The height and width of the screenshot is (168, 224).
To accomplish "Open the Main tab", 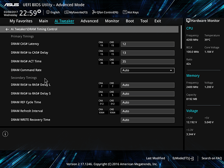I will 43,21.
